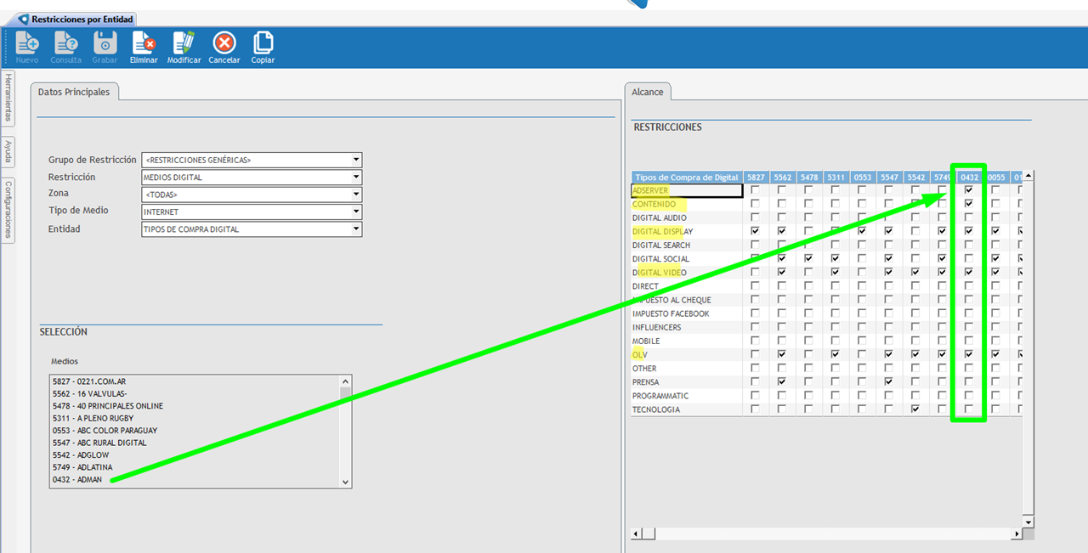Screen dimensions: 1088x553
Task: Select the Alcance tab
Action: pyautogui.click(x=648, y=92)
